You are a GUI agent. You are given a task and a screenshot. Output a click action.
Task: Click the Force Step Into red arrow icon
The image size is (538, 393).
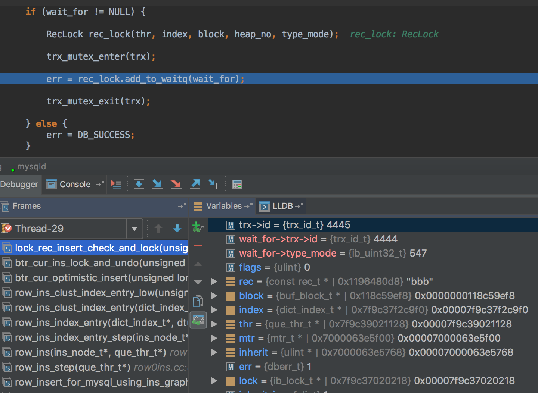(176, 184)
